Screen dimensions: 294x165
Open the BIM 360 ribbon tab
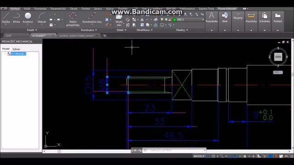pyautogui.click(x=171, y=9)
